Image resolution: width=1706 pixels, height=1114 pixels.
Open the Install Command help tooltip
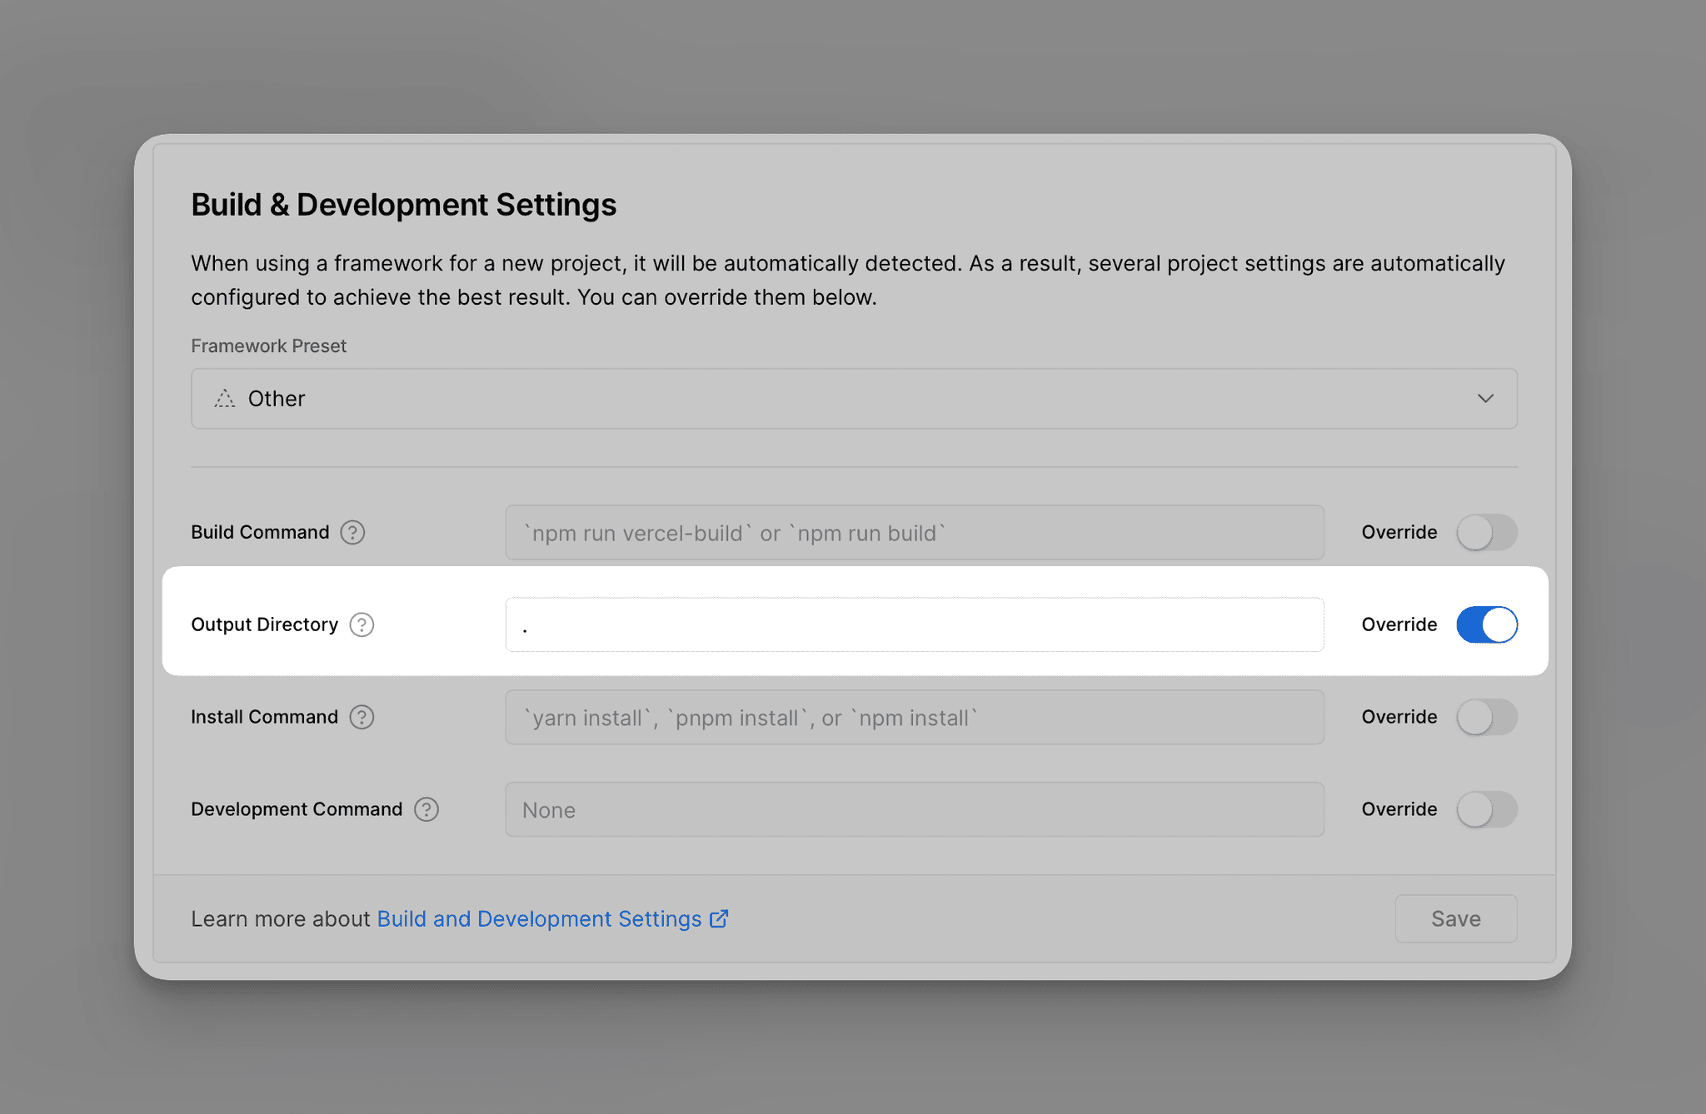pyautogui.click(x=362, y=717)
